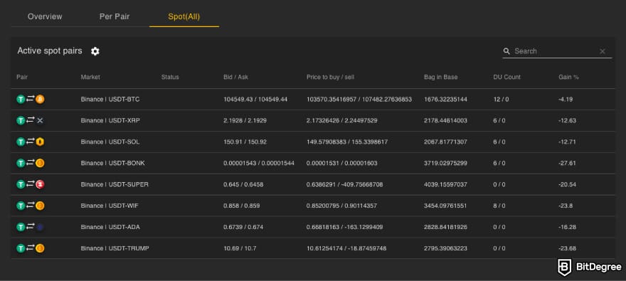Viewport: 626px width, 281px height.
Task: Click bag value 3719.02975299
Action: (x=445, y=163)
